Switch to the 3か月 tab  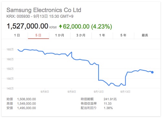point(81,35)
